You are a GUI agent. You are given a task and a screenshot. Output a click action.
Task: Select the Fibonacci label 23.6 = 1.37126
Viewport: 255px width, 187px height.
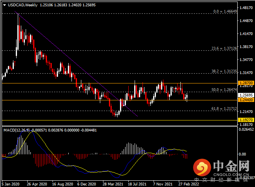[x=224, y=48]
